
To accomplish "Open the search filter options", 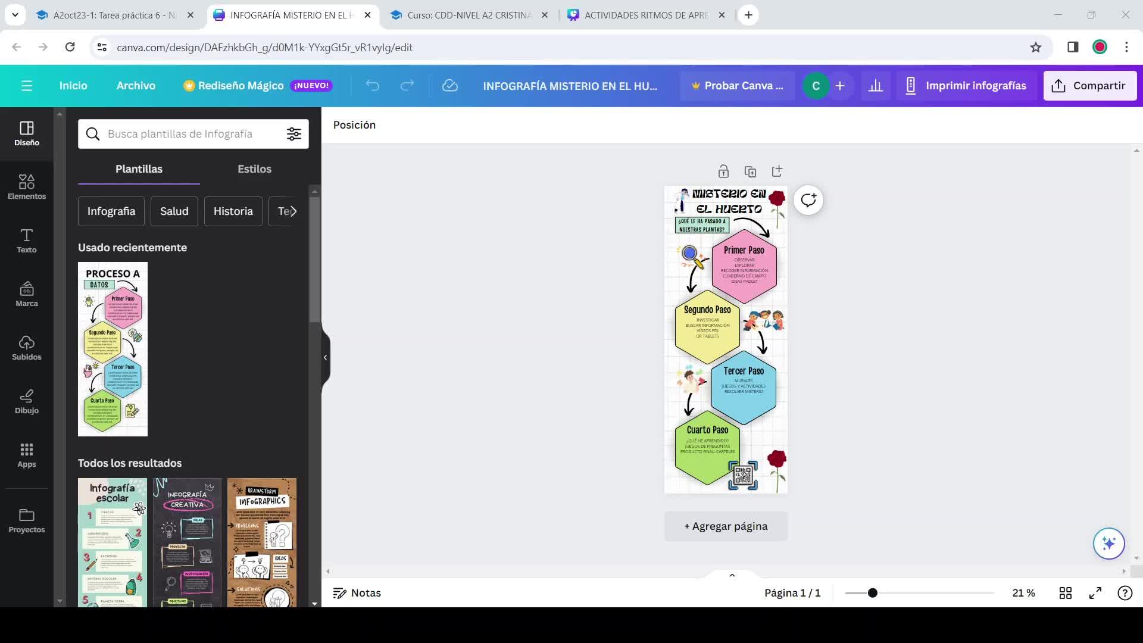I will pos(294,134).
